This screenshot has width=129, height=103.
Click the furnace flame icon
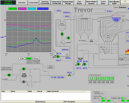[127, 51]
